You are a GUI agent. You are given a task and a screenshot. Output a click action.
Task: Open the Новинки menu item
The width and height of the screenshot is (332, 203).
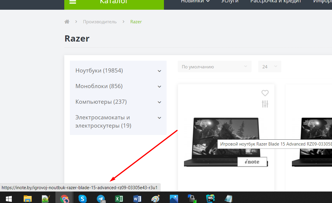point(195,1)
